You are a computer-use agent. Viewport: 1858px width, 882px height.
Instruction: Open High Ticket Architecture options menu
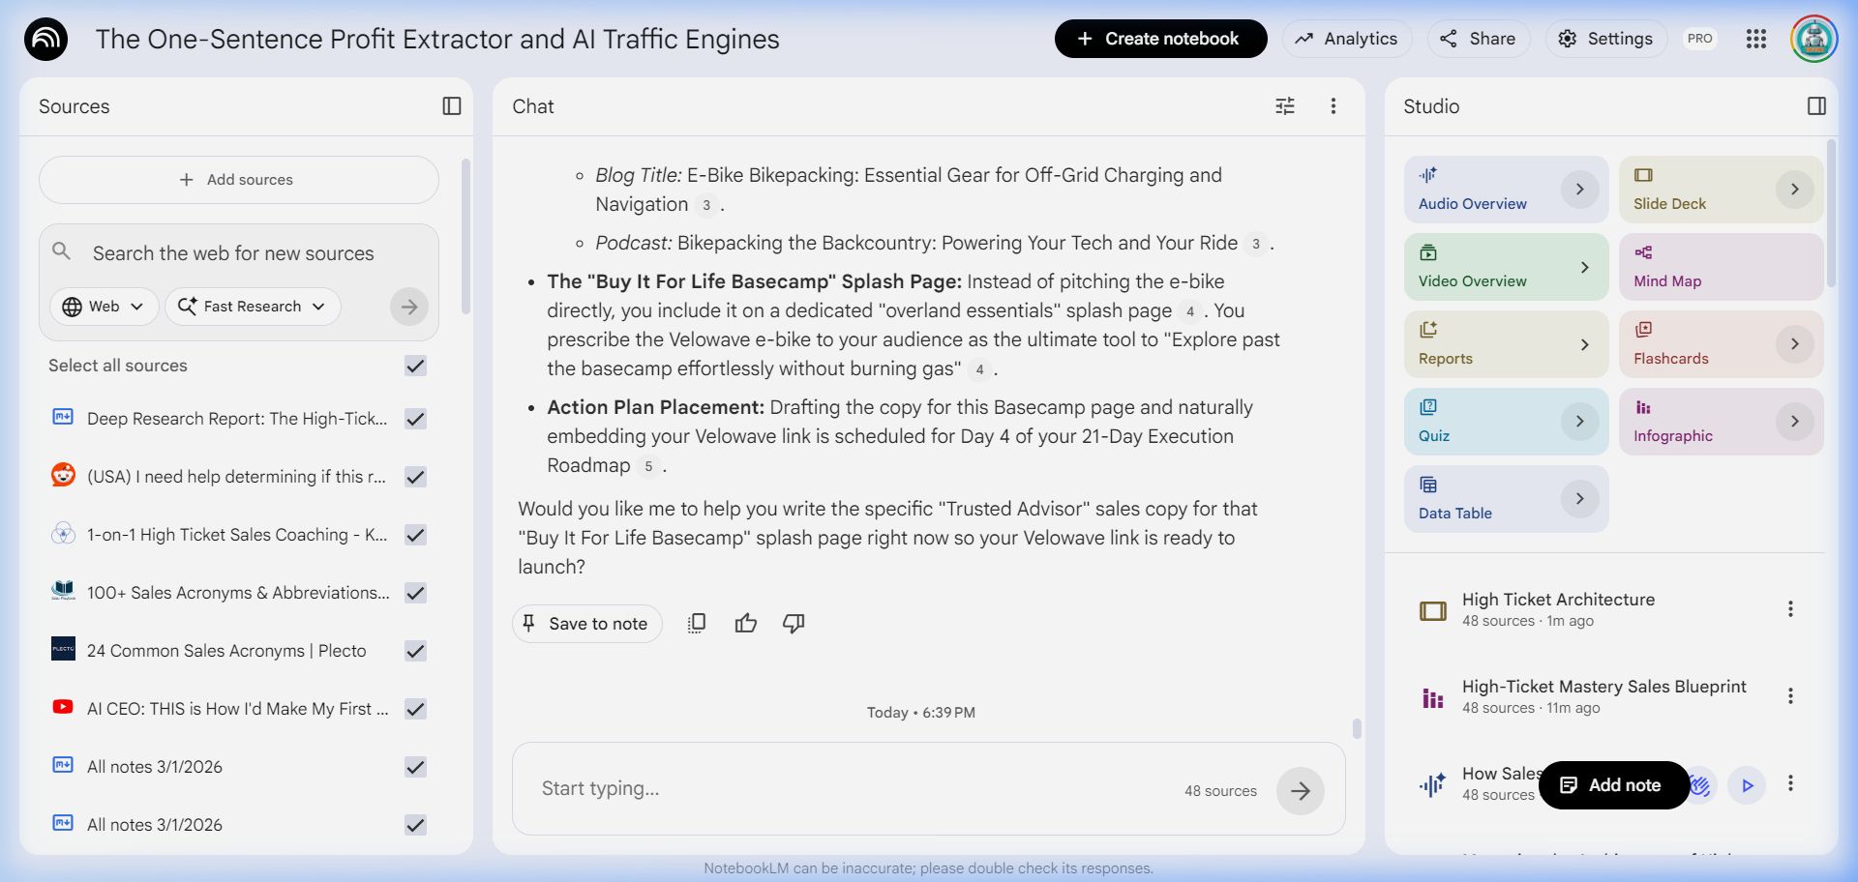[1789, 609]
